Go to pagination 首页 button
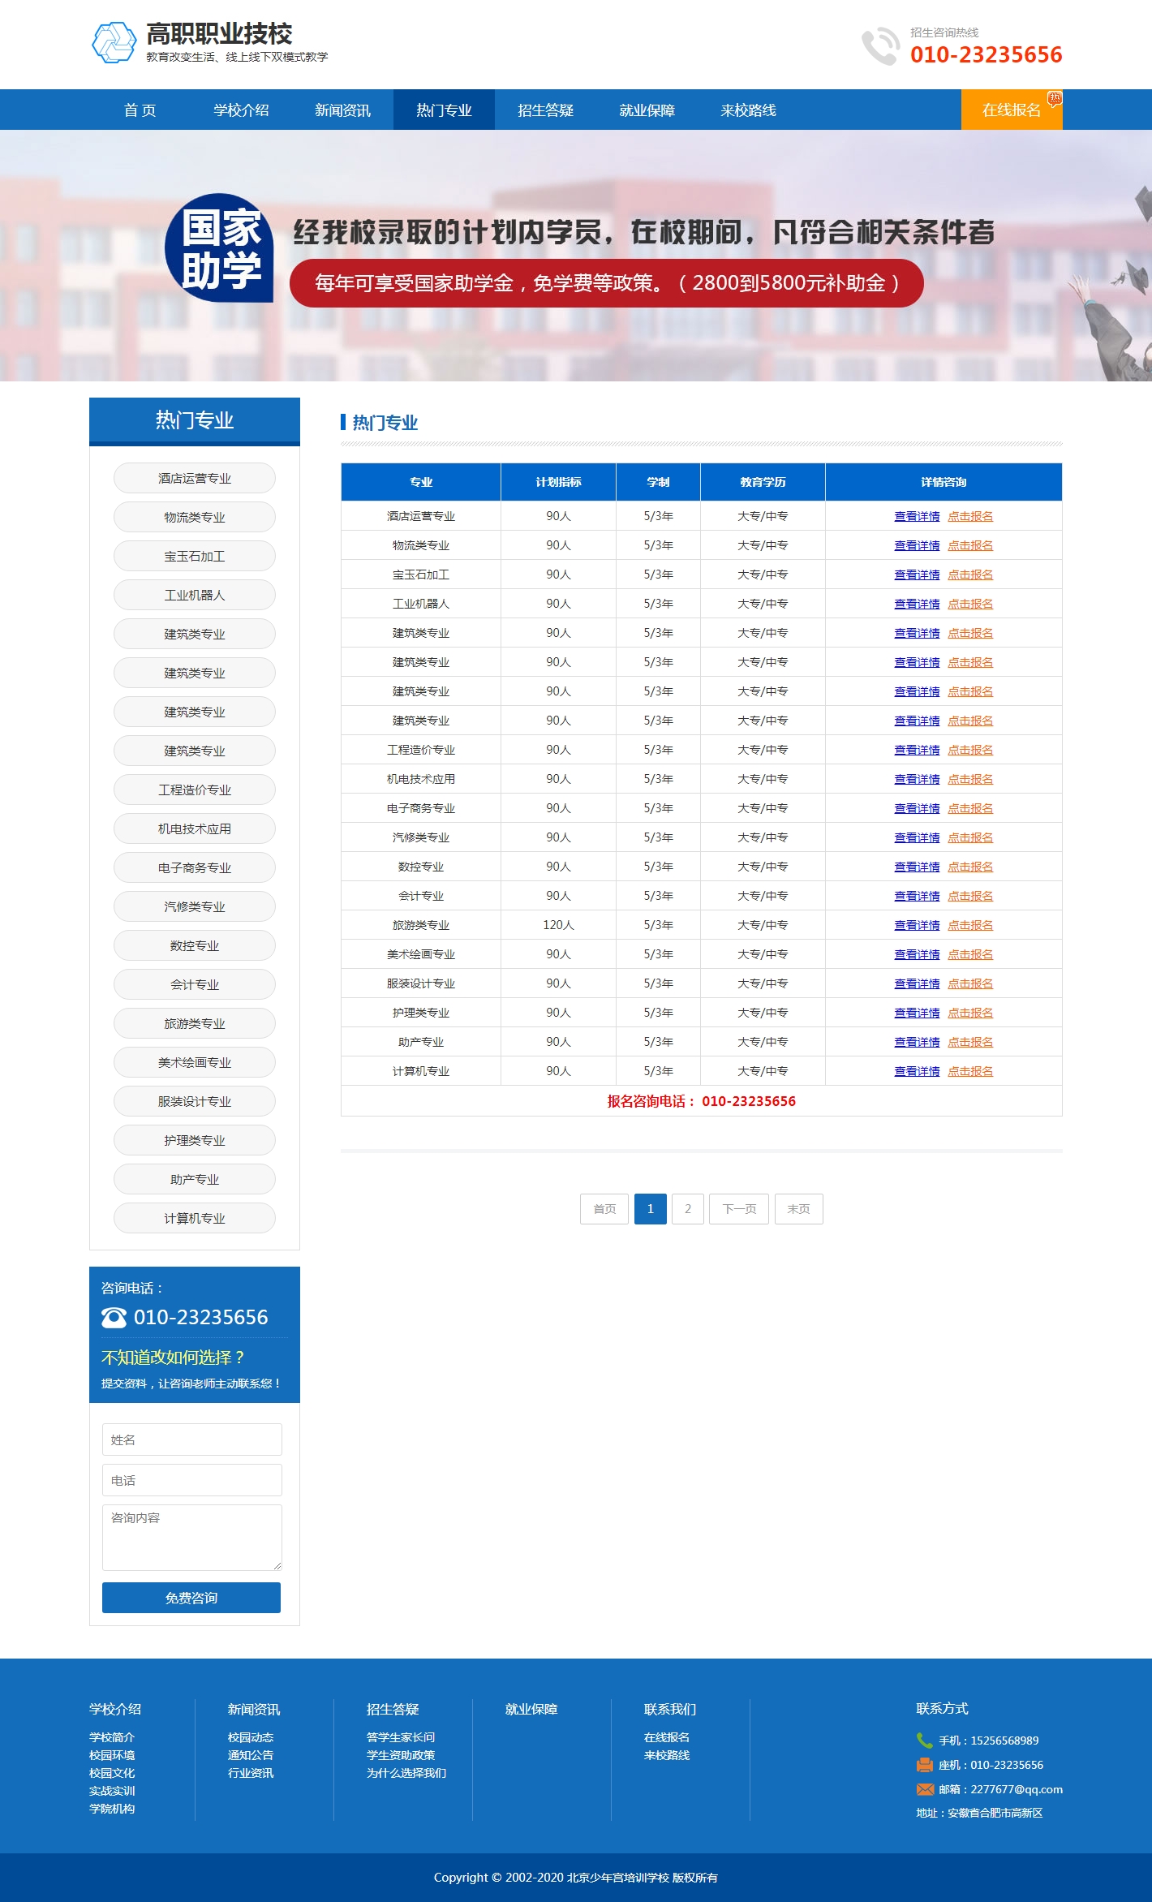Image resolution: width=1152 pixels, height=1902 pixels. pos(604,1209)
